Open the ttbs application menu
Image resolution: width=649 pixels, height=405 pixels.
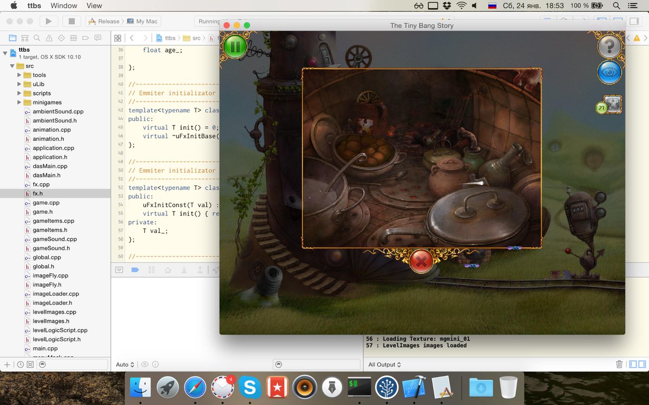pos(34,5)
